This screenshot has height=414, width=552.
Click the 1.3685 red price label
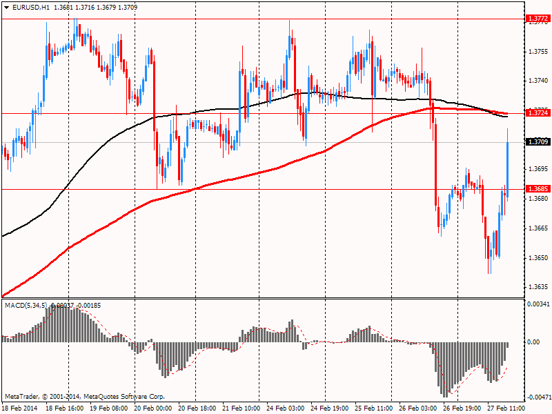point(538,189)
